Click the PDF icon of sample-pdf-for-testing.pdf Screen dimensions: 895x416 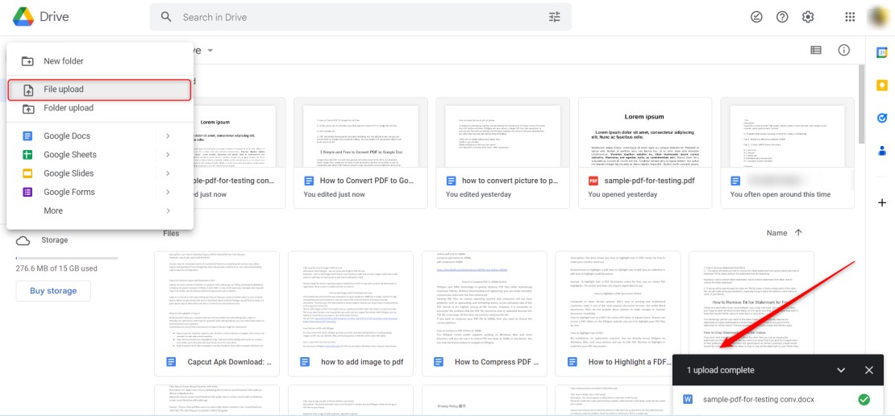(593, 181)
